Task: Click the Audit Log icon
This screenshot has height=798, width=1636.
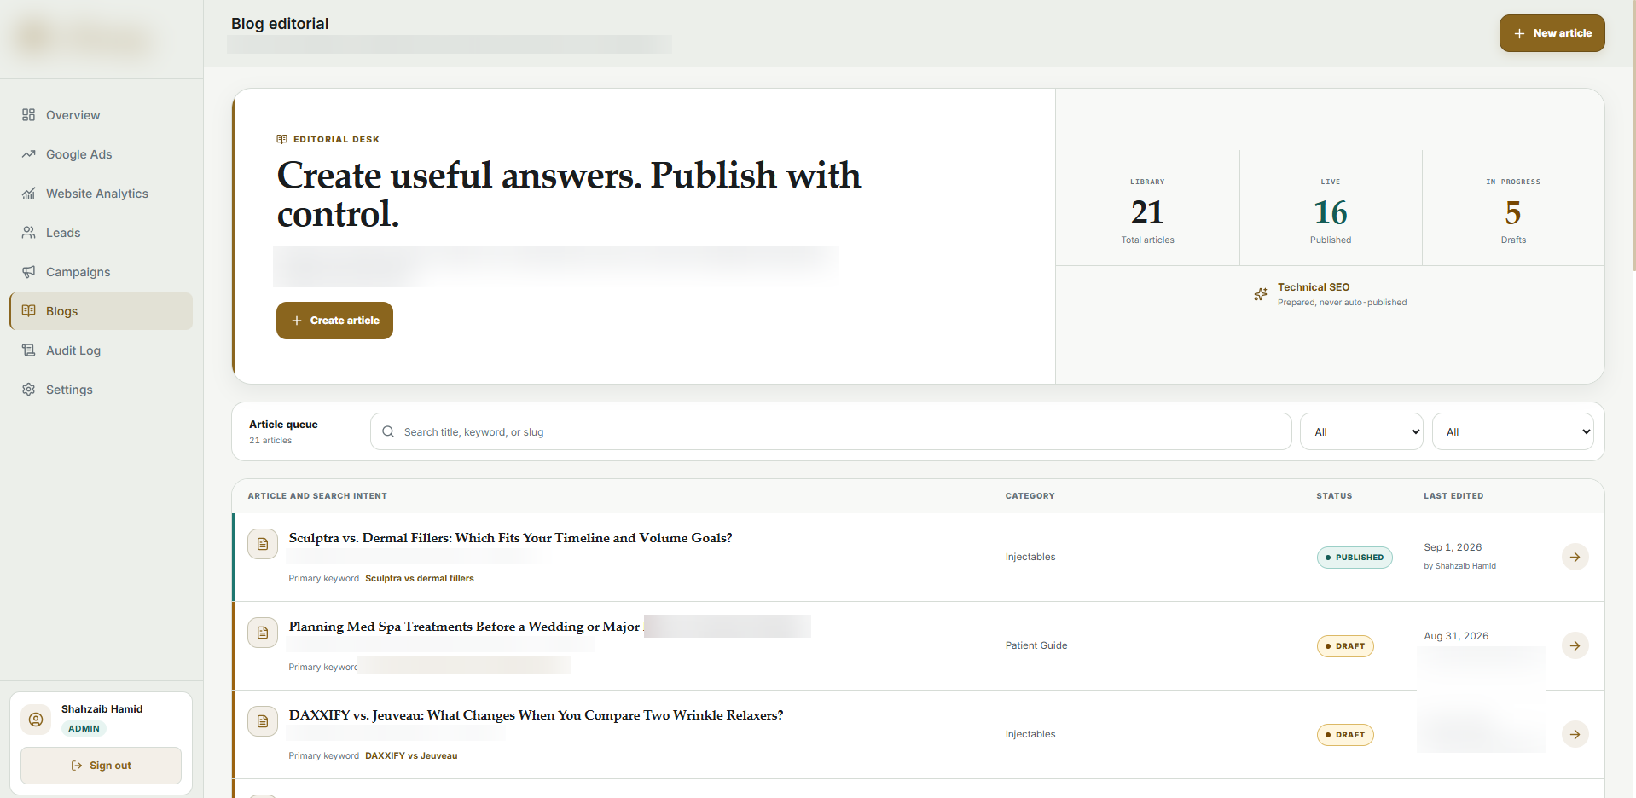Action: [x=29, y=350]
